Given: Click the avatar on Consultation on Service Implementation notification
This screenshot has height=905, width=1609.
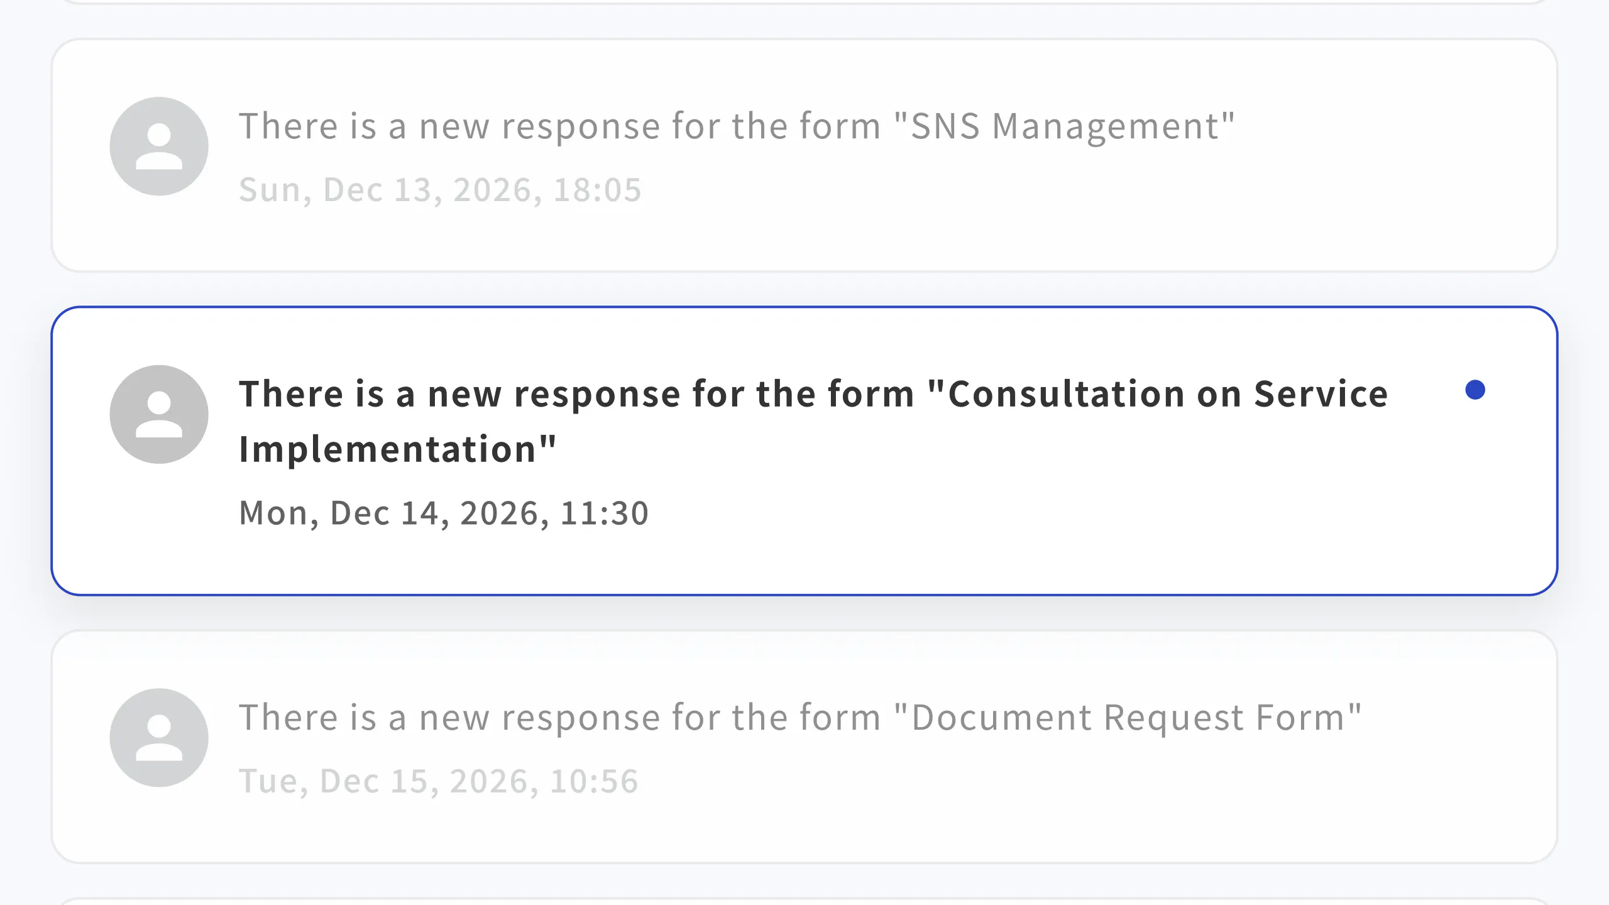Looking at the screenshot, I should click(159, 415).
